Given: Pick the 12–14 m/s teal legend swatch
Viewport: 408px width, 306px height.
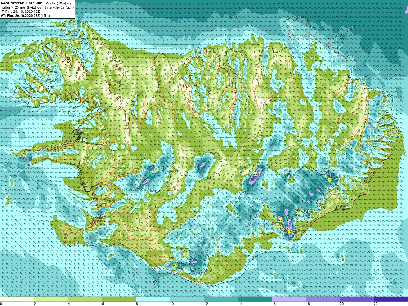Looking at the screenshot, I should (221, 299).
